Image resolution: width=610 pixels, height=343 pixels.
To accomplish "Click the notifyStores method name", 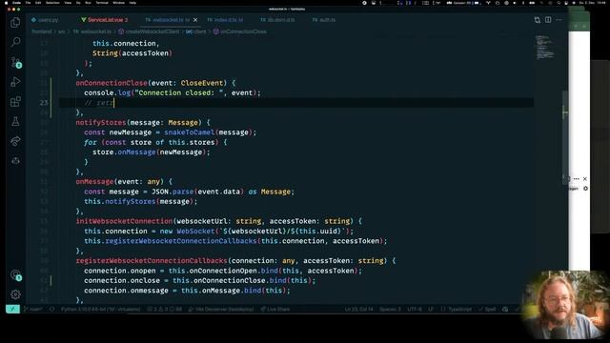I will point(101,123).
